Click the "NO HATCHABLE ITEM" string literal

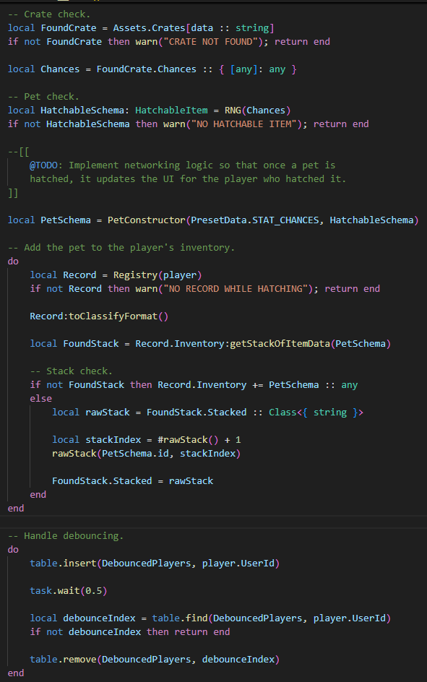pyautogui.click(x=244, y=124)
